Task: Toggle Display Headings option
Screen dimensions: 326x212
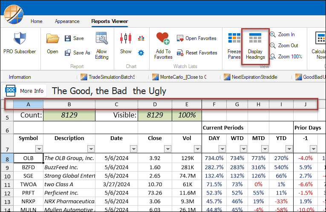Action: pyautogui.click(x=255, y=46)
